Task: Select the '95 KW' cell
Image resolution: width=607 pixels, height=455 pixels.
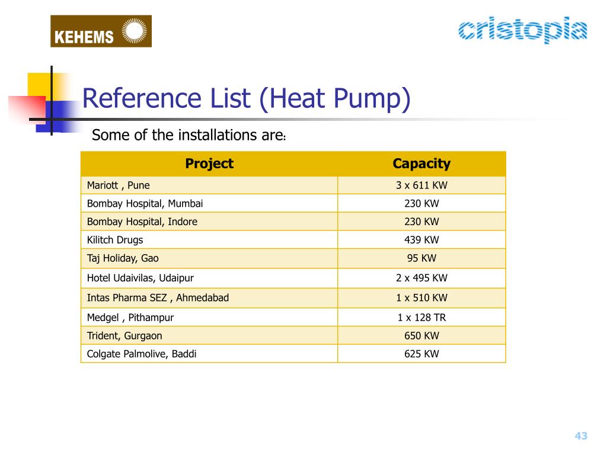Action: tap(421, 258)
